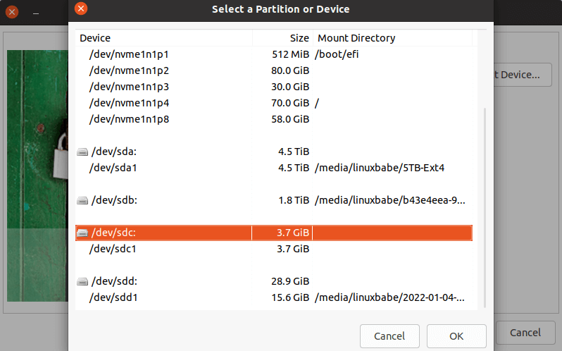Click the drive icon beside /dev/sdc
562x351 pixels.
[x=82, y=233]
